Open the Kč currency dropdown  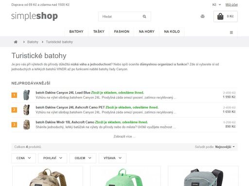(x=216, y=5)
